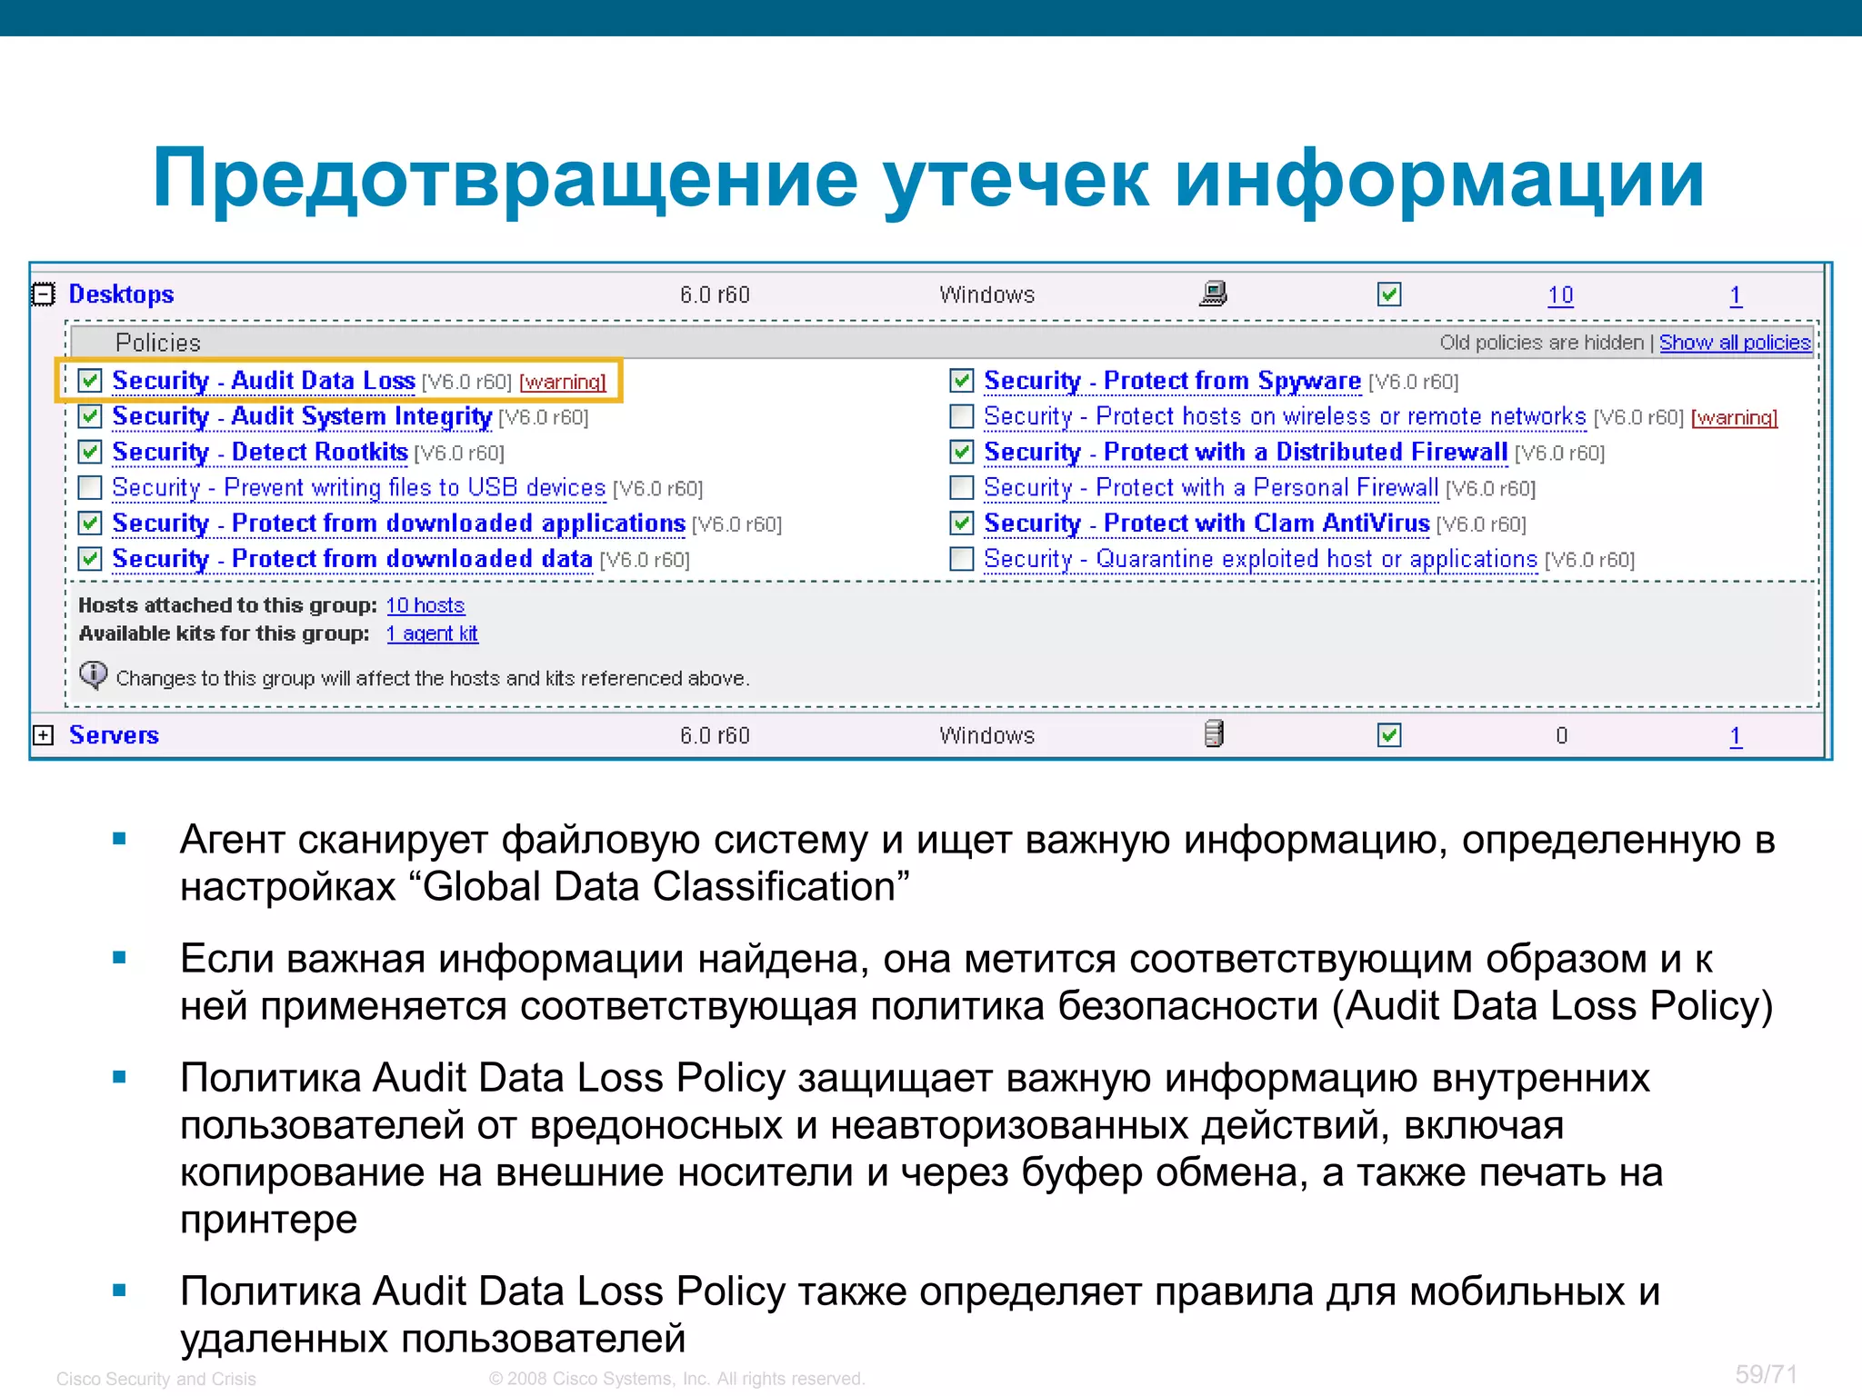The width and height of the screenshot is (1862, 1396).
Task: Open the 1 agent kit link
Action: pyautogui.click(x=432, y=633)
